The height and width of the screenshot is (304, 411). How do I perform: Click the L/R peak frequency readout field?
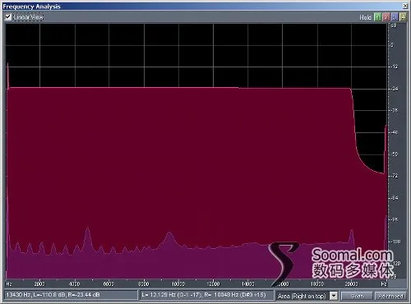click(206, 295)
